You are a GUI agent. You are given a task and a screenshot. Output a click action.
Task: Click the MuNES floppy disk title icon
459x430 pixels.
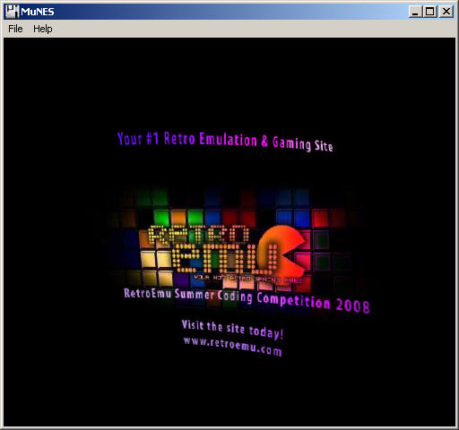point(12,12)
